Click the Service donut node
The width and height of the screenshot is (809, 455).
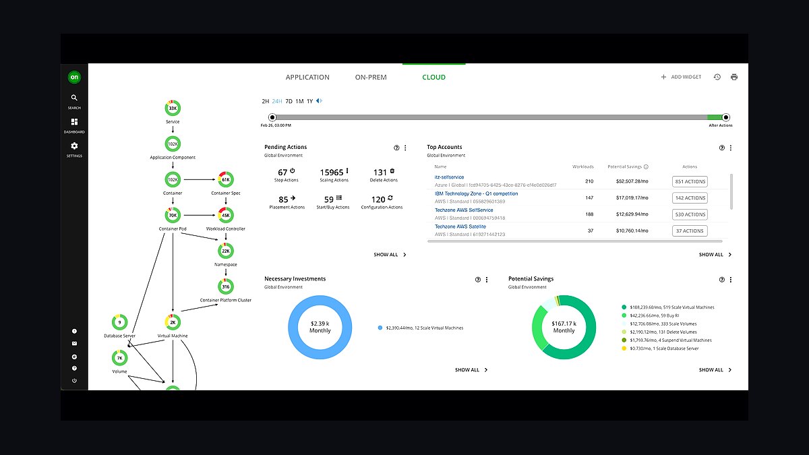(x=173, y=109)
